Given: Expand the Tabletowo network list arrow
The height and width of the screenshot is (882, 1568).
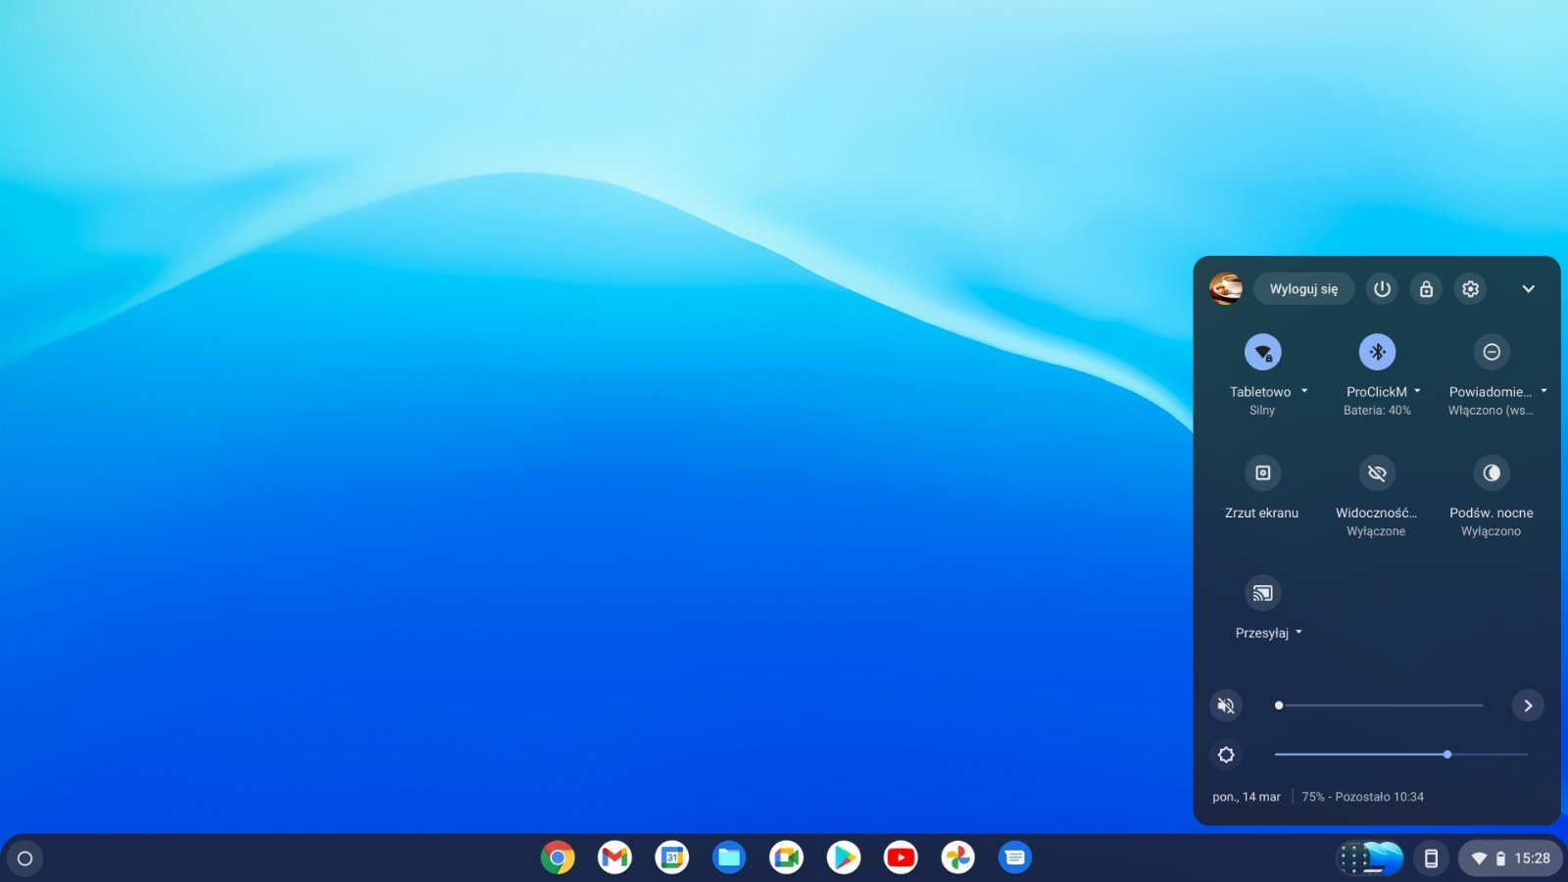Looking at the screenshot, I should click(1304, 391).
